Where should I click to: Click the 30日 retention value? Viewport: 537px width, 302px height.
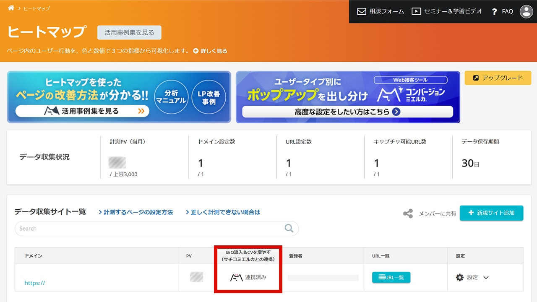(470, 163)
